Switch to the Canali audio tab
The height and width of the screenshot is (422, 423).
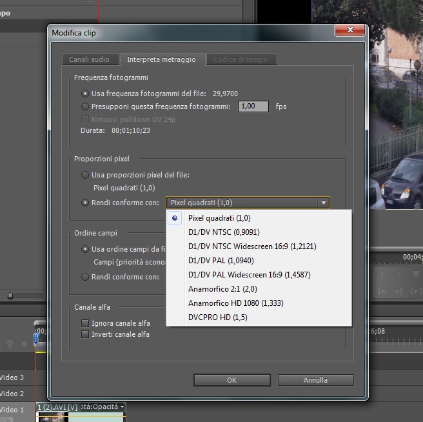(x=90, y=59)
